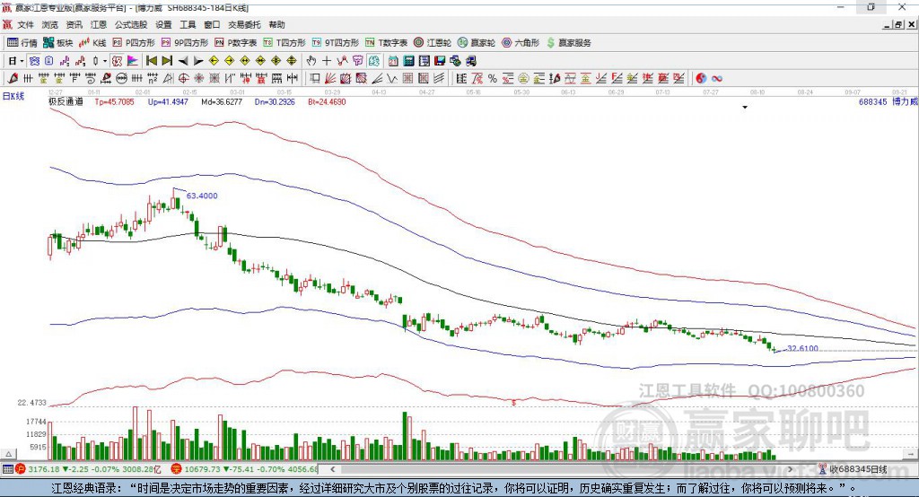Image resolution: width=919 pixels, height=497 pixels.
Task: Click the last yellow diamond four-arrow icon
Action: pyautogui.click(x=292, y=61)
